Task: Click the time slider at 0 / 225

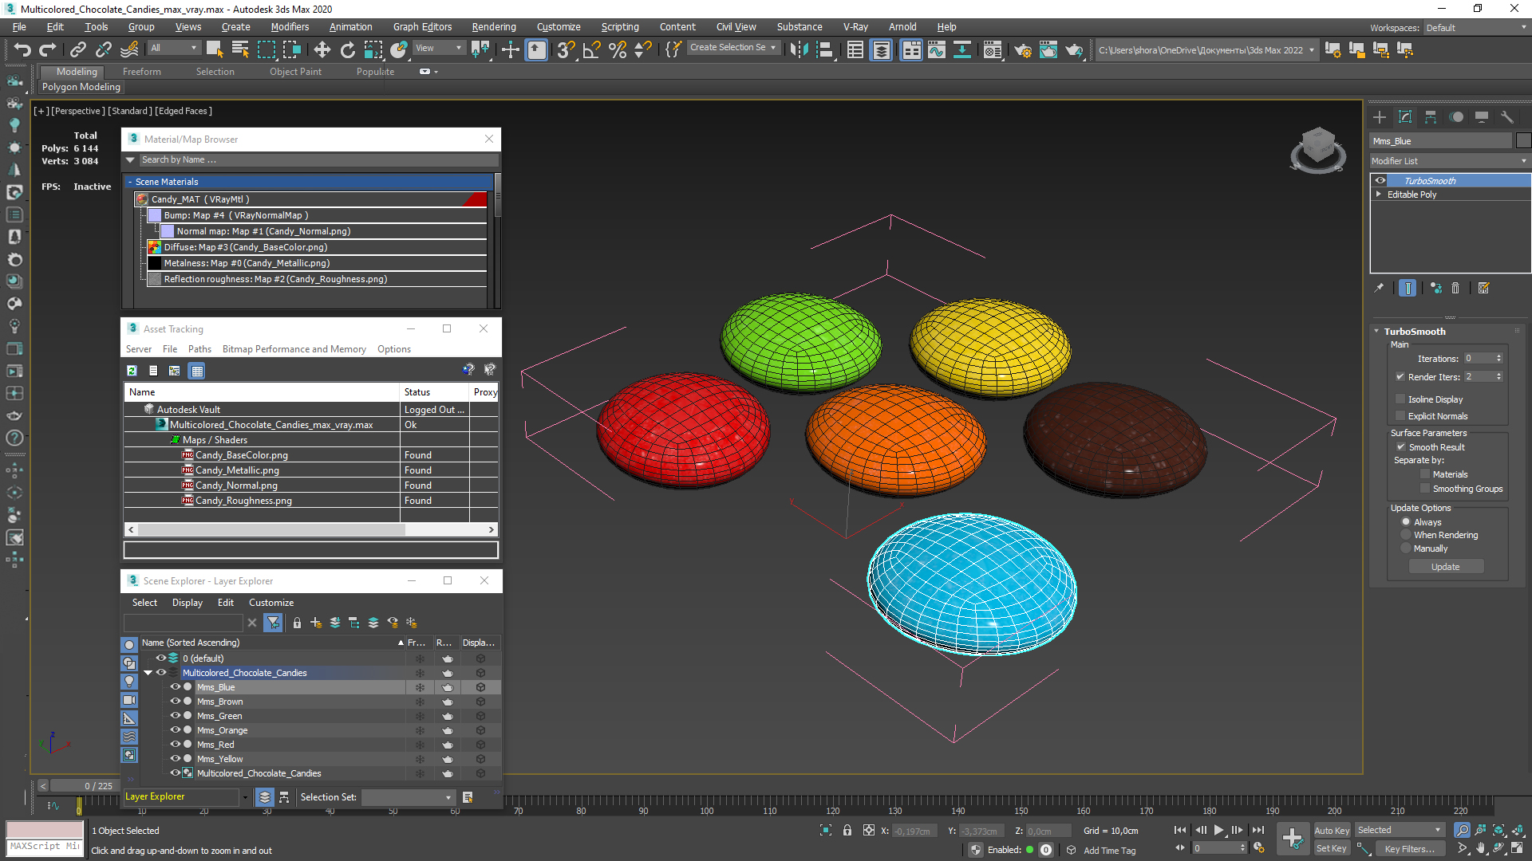Action: pyautogui.click(x=85, y=786)
